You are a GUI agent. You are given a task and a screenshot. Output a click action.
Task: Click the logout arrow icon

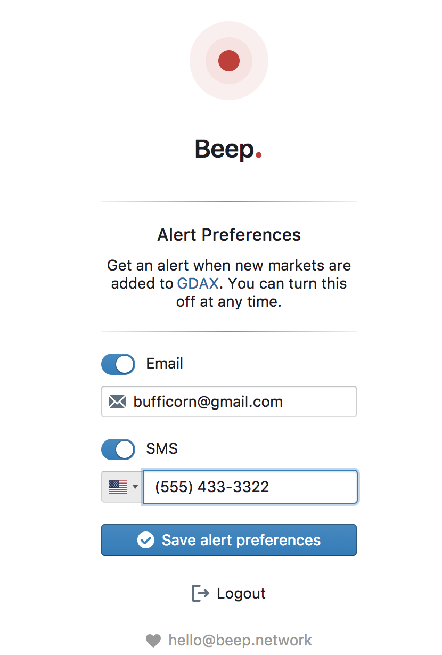[200, 593]
